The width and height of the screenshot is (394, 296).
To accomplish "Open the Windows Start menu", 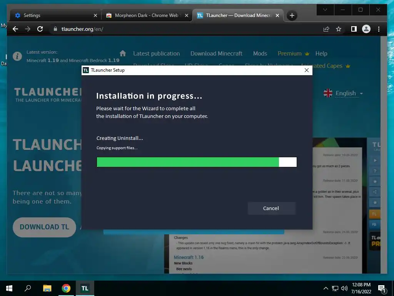I will (x=9, y=288).
